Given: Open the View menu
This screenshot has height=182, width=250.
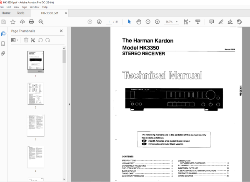Looking at the screenshot, I should [x=16, y=7].
